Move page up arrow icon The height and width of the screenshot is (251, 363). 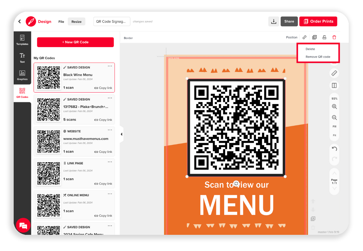pyautogui.click(x=313, y=201)
